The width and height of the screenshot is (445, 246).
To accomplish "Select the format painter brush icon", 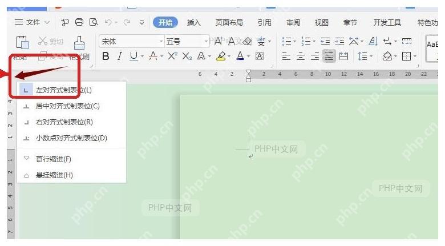I will [x=79, y=43].
